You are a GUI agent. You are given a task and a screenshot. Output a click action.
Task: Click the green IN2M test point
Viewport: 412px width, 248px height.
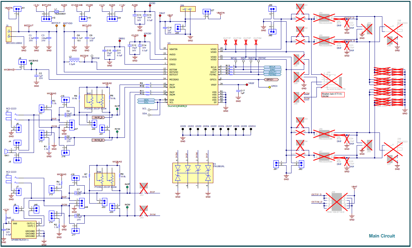pos(127,207)
